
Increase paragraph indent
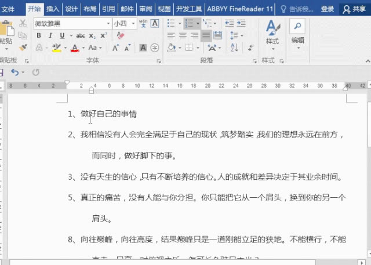(x=241, y=23)
